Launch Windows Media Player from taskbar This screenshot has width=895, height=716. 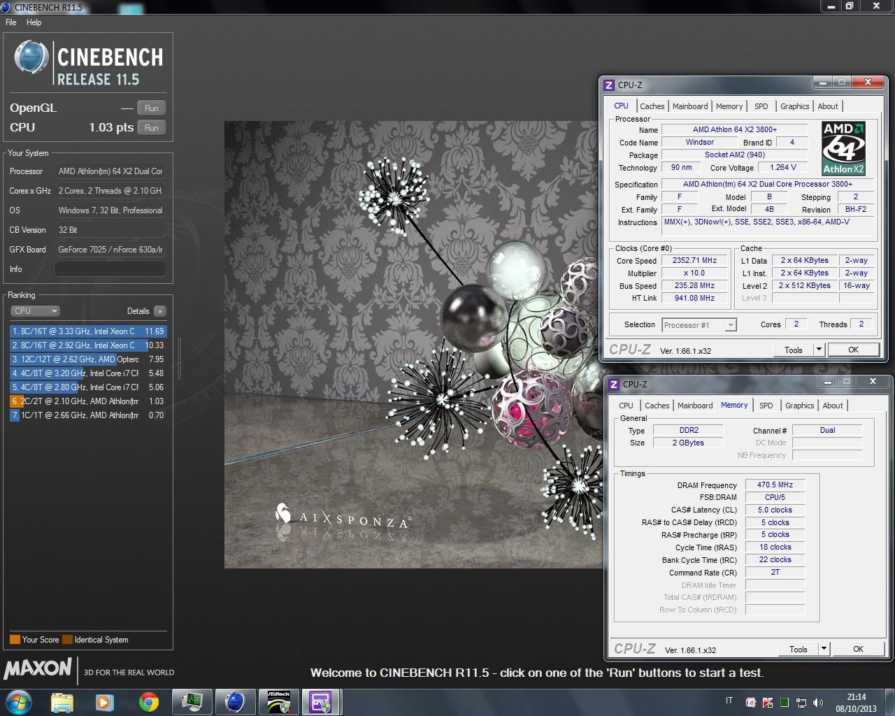tap(105, 701)
